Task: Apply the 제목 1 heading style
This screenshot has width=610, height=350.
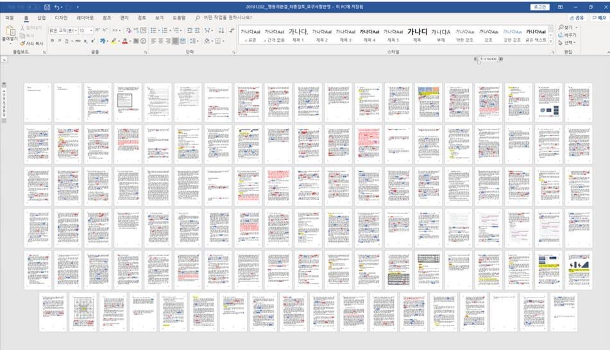Action: 298,35
